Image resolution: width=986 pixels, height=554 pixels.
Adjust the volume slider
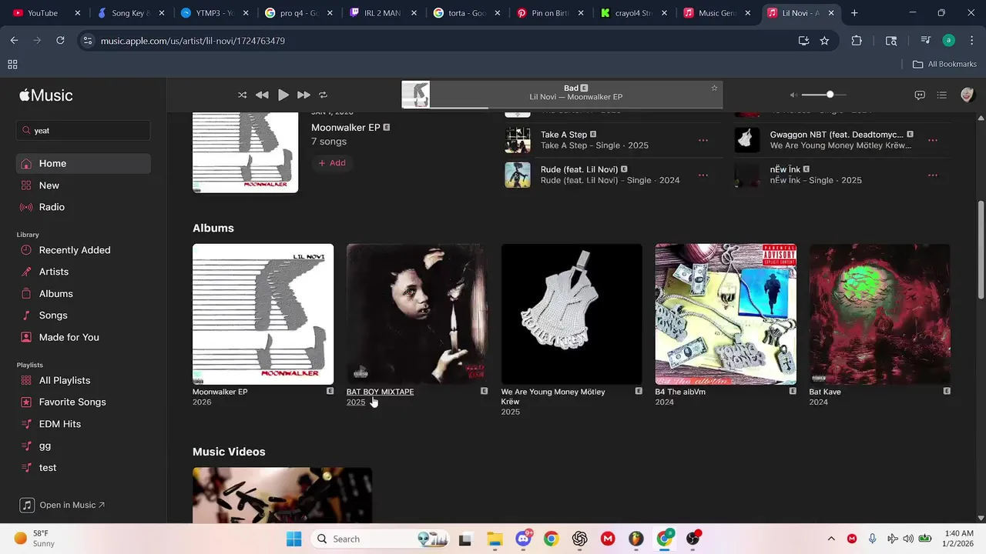click(823, 95)
